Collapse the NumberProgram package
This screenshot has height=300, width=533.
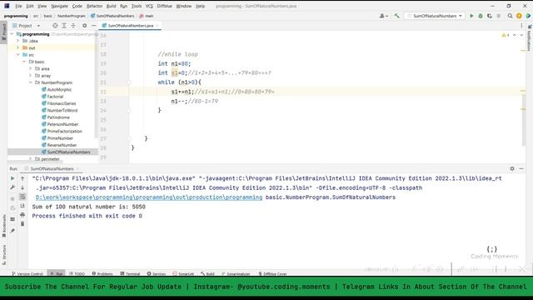click(x=30, y=82)
